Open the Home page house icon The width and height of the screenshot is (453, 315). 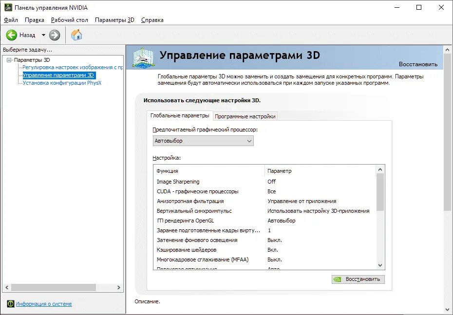(76, 35)
